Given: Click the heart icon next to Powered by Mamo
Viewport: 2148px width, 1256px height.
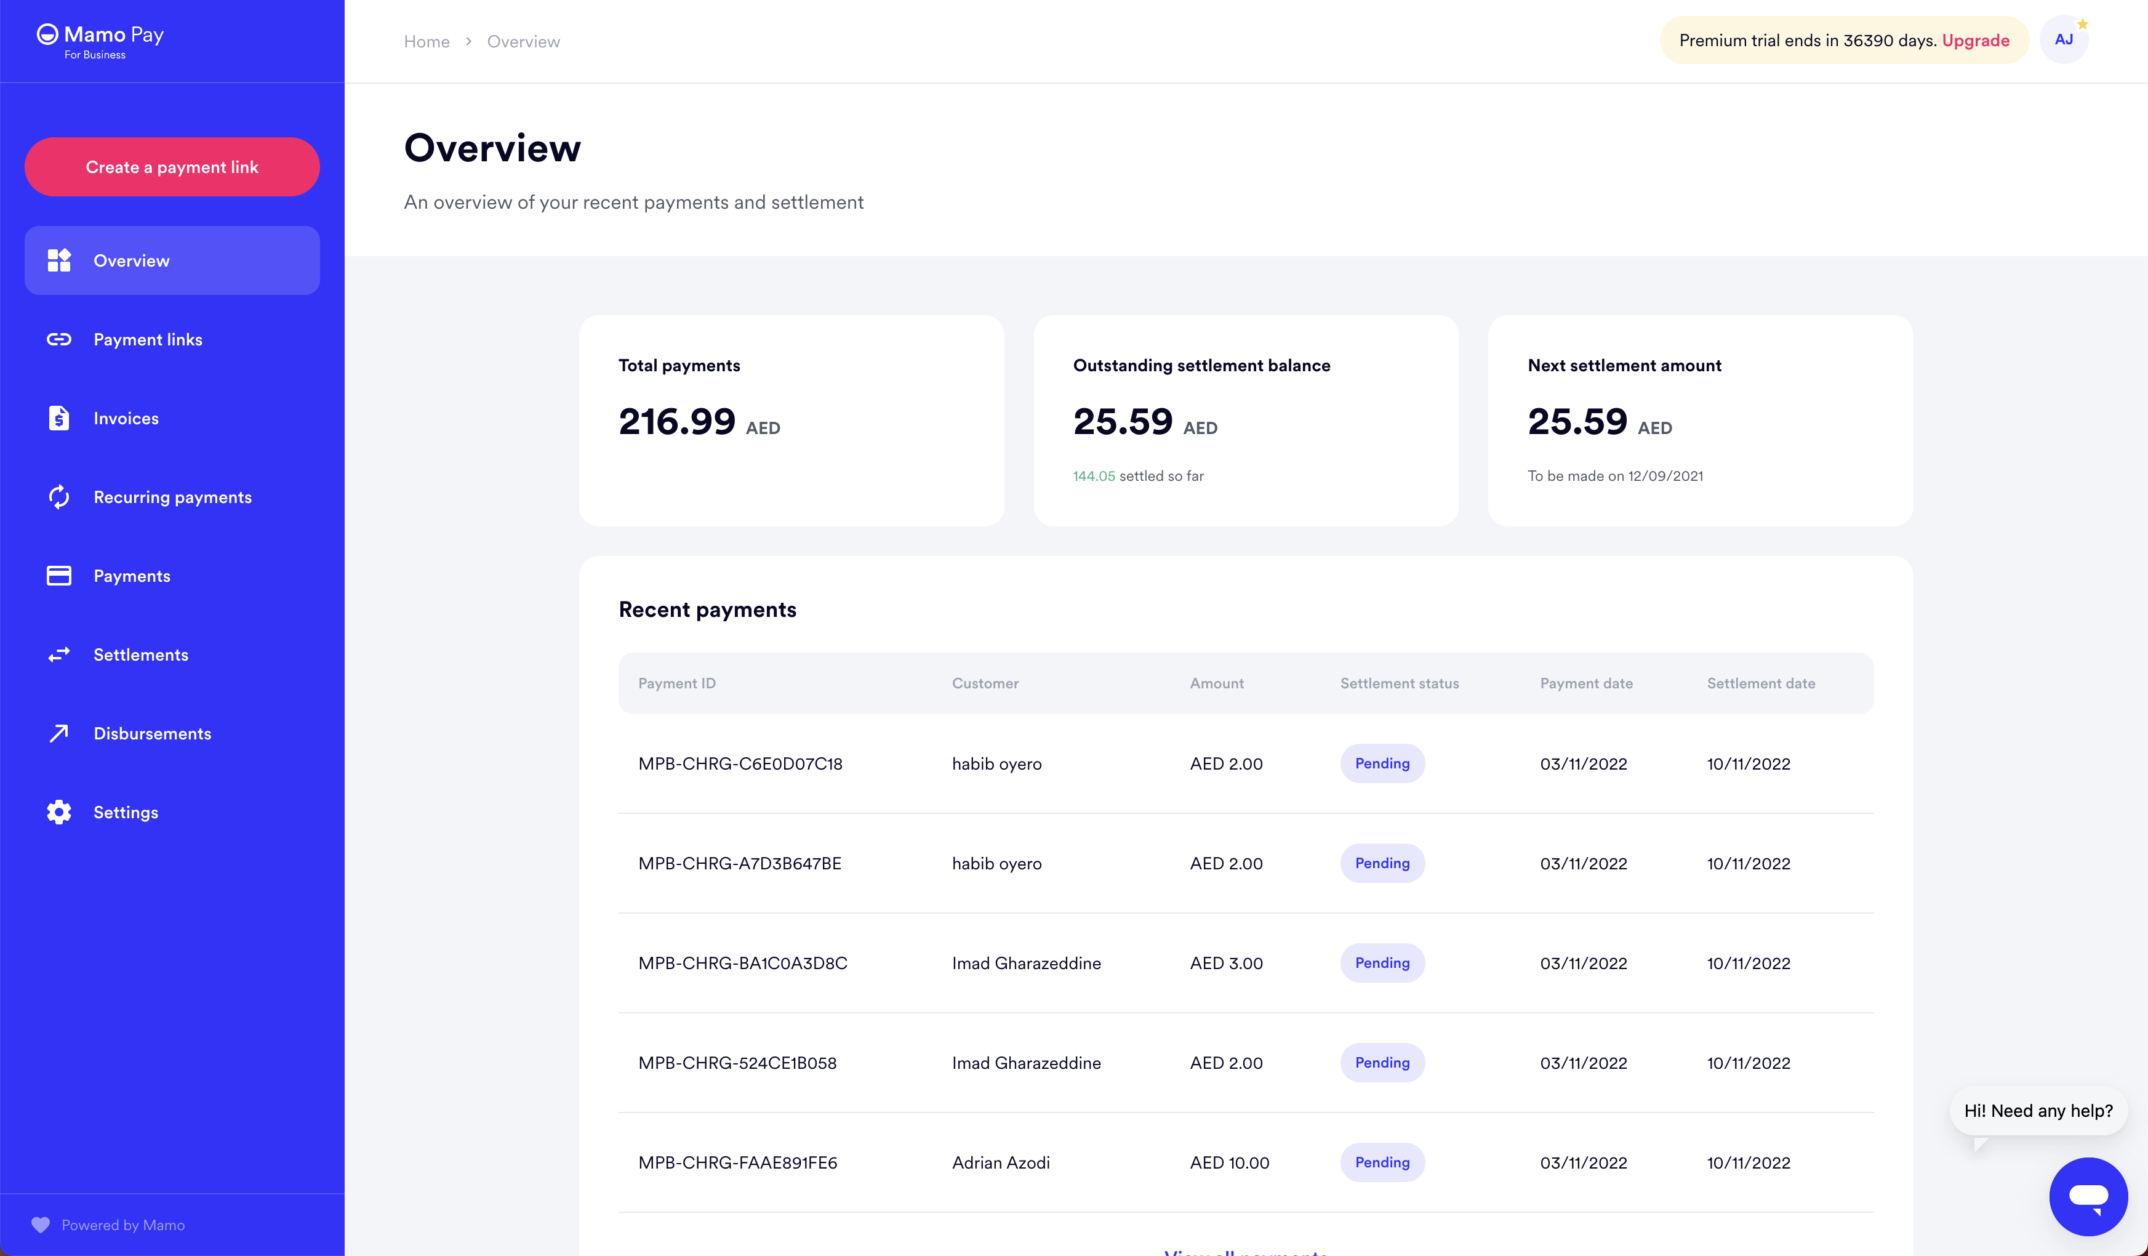Looking at the screenshot, I should pos(41,1225).
